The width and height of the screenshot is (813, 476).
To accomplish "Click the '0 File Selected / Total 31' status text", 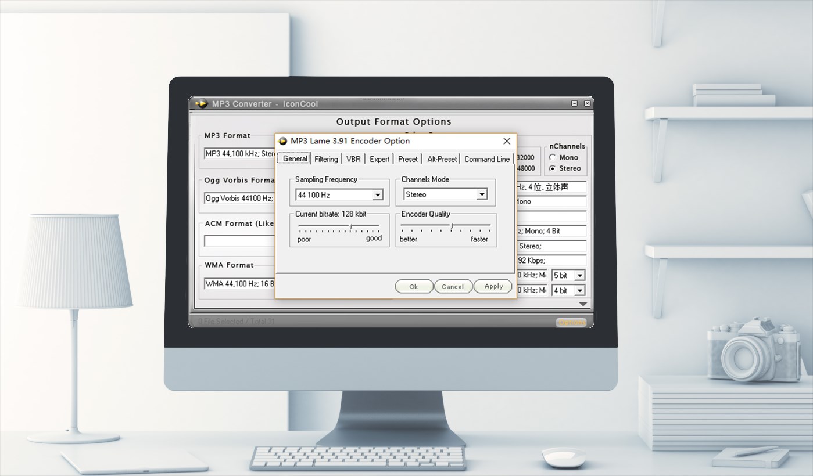I will [237, 322].
